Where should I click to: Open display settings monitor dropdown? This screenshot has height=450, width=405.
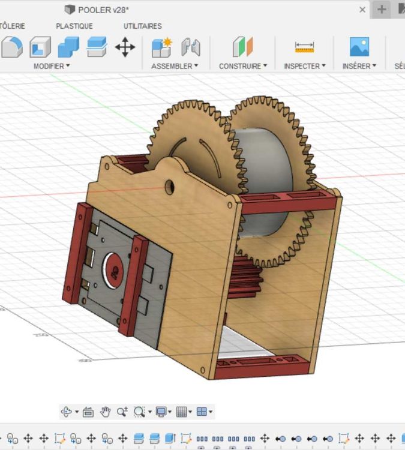tap(163, 412)
